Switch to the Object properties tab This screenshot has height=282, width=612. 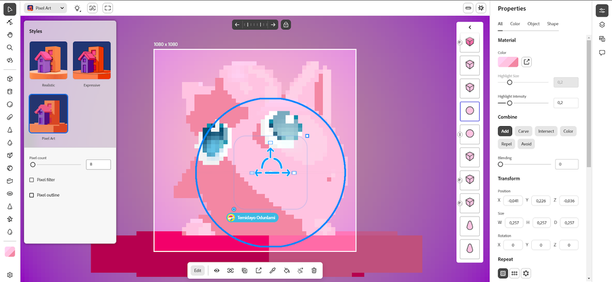point(534,24)
